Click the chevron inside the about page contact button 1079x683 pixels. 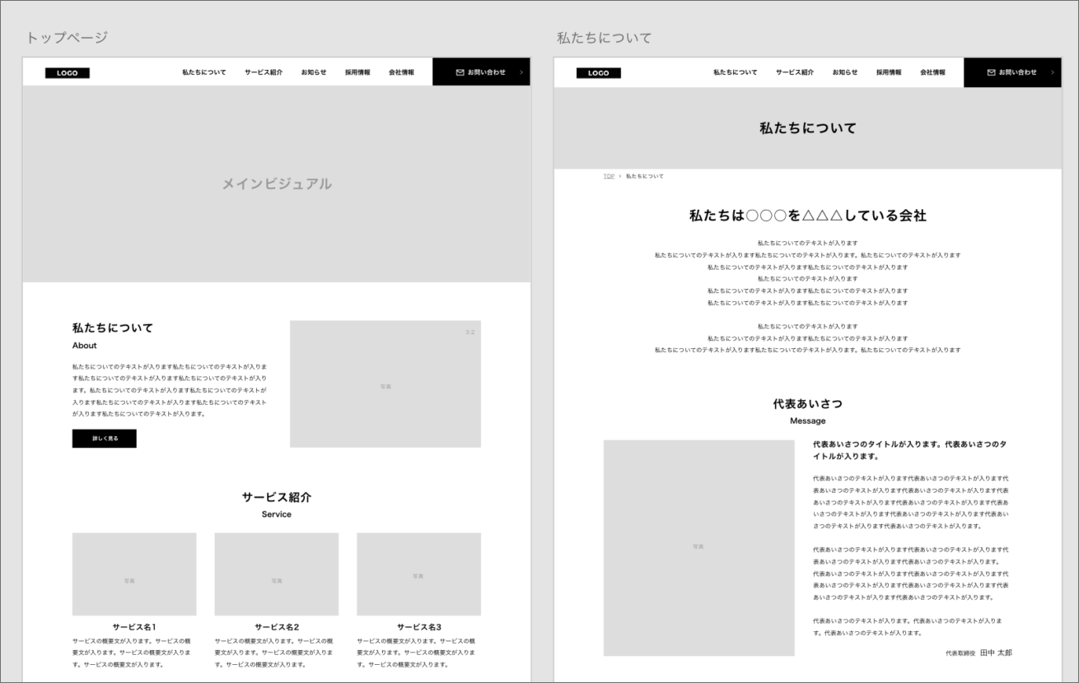pyautogui.click(x=1051, y=72)
